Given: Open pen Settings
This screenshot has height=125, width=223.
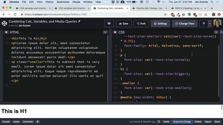Looking at the screenshot, I should pyautogui.click(x=160, y=24).
